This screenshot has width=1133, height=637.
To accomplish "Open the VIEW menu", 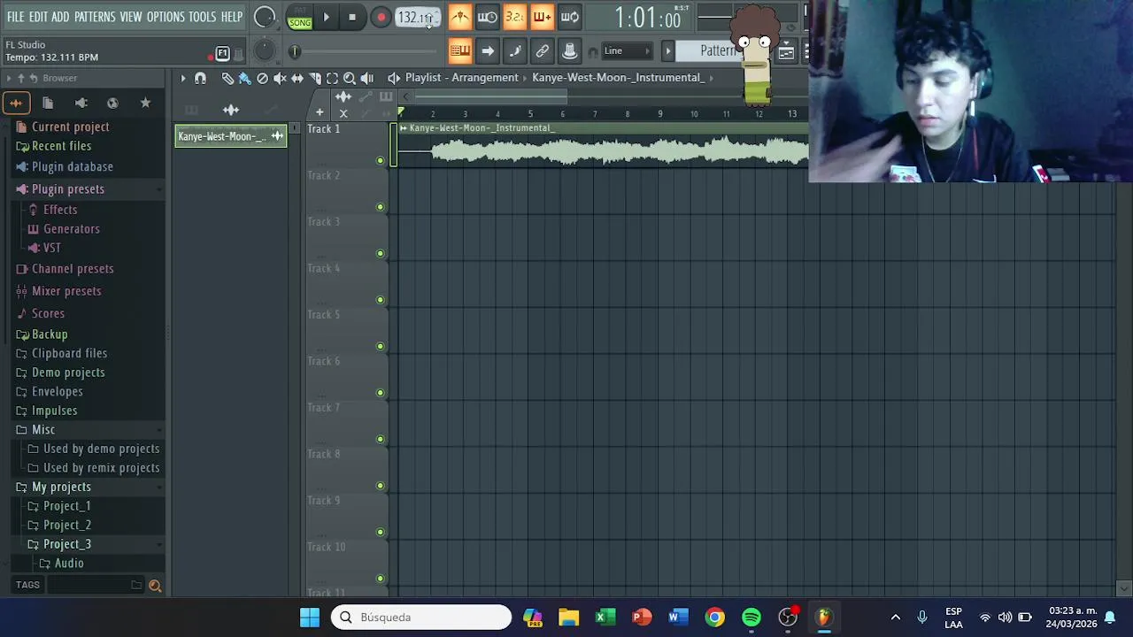I will (131, 17).
